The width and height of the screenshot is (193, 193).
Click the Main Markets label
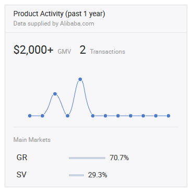32,140
